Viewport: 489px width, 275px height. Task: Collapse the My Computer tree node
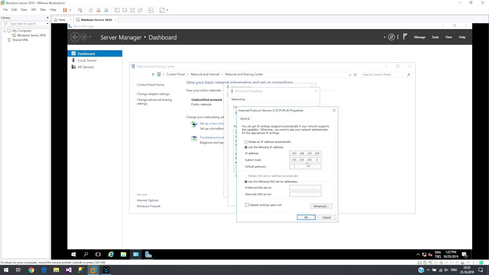click(4, 31)
